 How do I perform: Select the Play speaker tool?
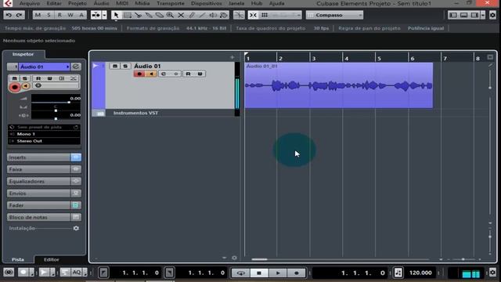[x=213, y=15]
